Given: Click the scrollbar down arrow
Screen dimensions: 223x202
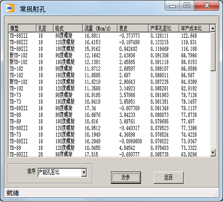Looking at the screenshot, I should click(x=213, y=153).
